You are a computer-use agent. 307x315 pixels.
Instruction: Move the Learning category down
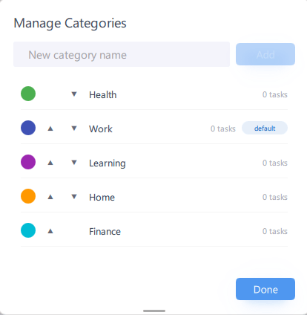click(74, 163)
